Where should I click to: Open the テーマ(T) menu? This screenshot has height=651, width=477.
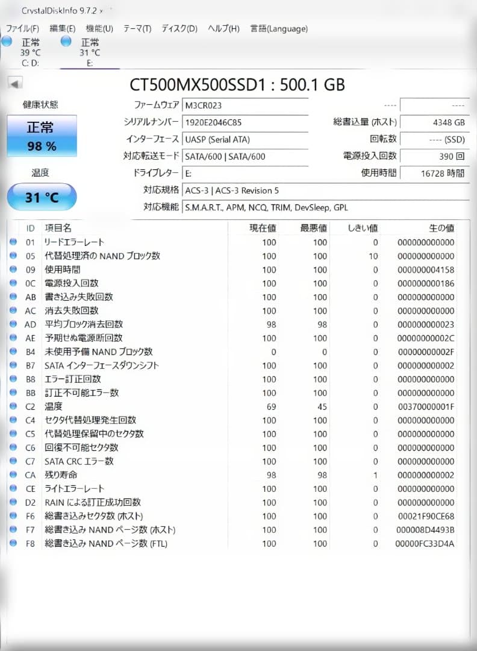(137, 29)
